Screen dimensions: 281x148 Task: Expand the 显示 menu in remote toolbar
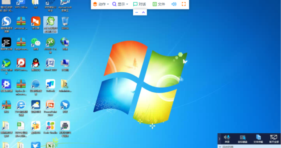(120, 4)
